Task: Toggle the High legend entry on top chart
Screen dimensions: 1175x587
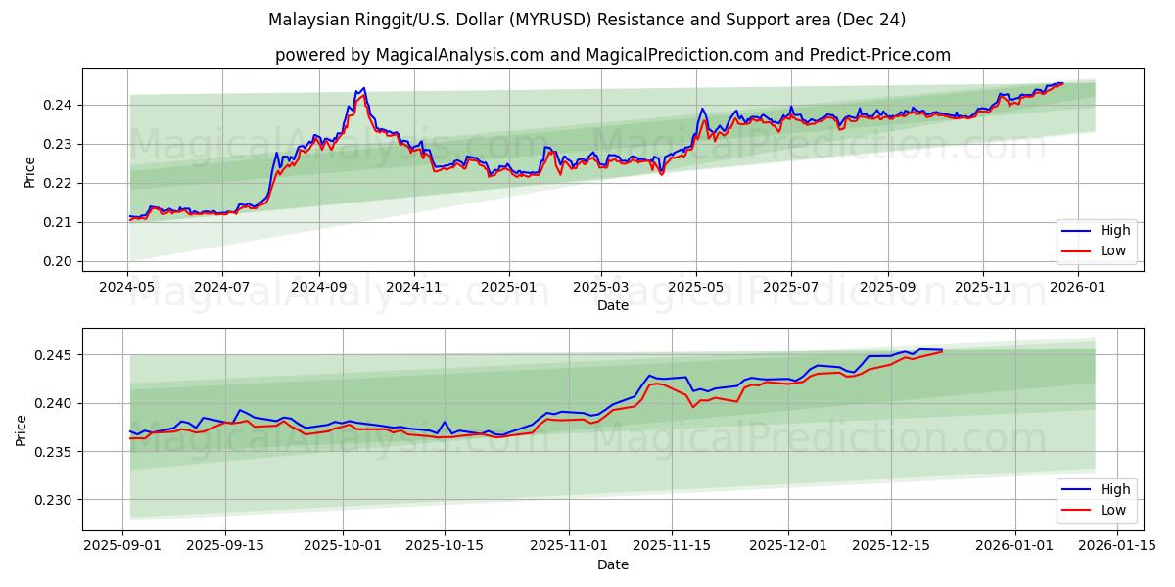Action: click(1114, 229)
